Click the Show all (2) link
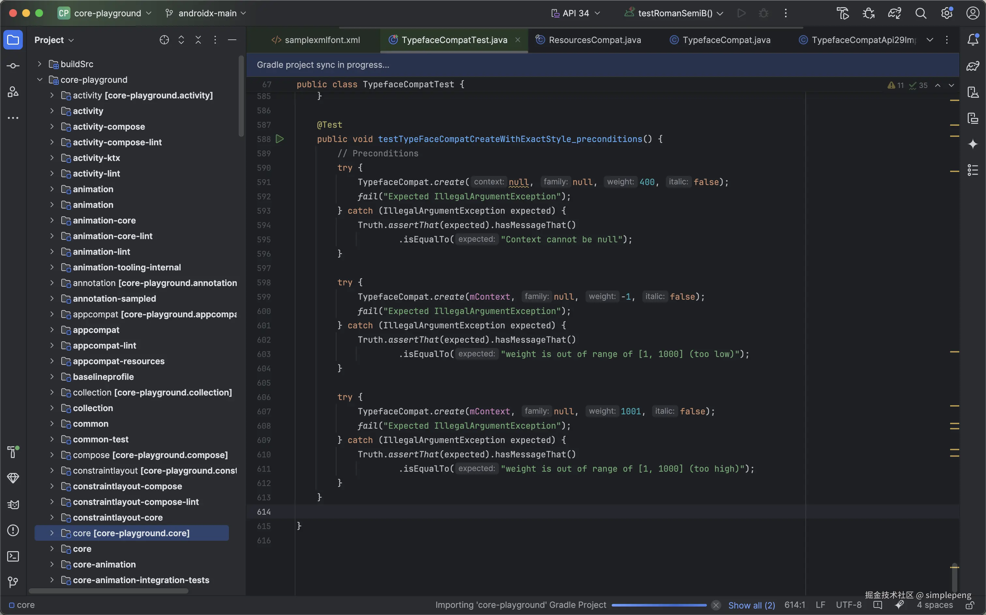Viewport: 986px width, 615px height. [x=752, y=605]
